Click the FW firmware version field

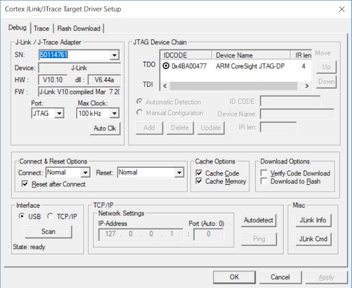click(79, 92)
